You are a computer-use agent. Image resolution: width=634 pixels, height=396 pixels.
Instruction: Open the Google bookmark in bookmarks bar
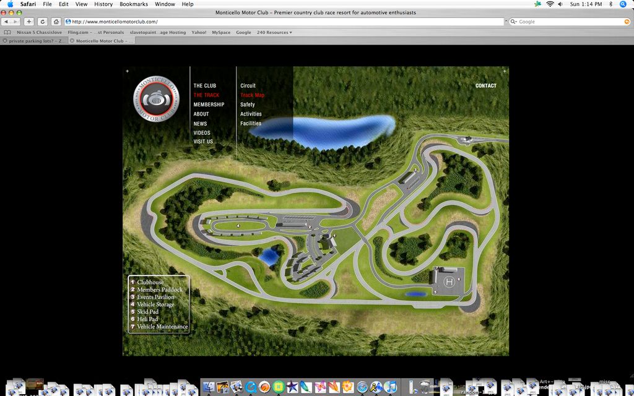click(243, 32)
